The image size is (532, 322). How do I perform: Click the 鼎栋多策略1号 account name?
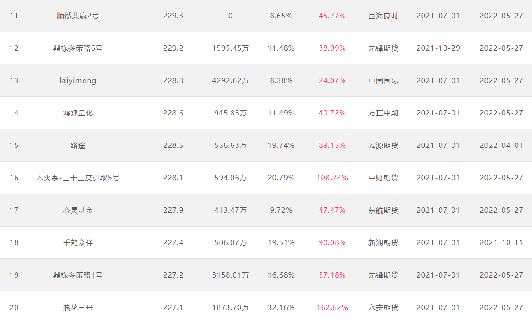[78, 275]
